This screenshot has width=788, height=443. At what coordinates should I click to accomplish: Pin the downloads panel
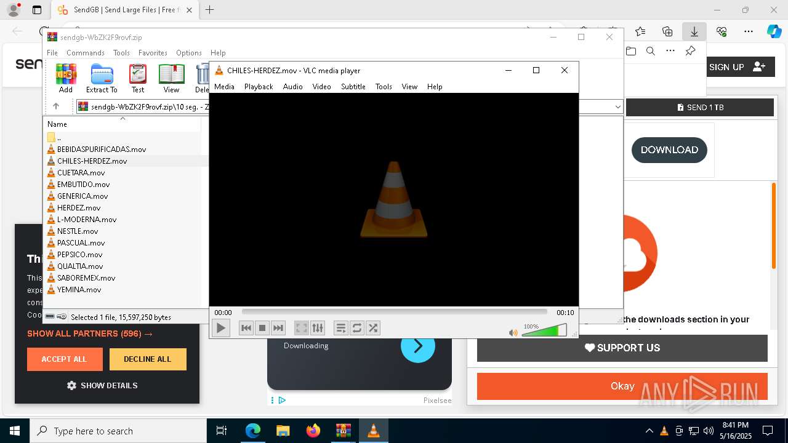(690, 51)
